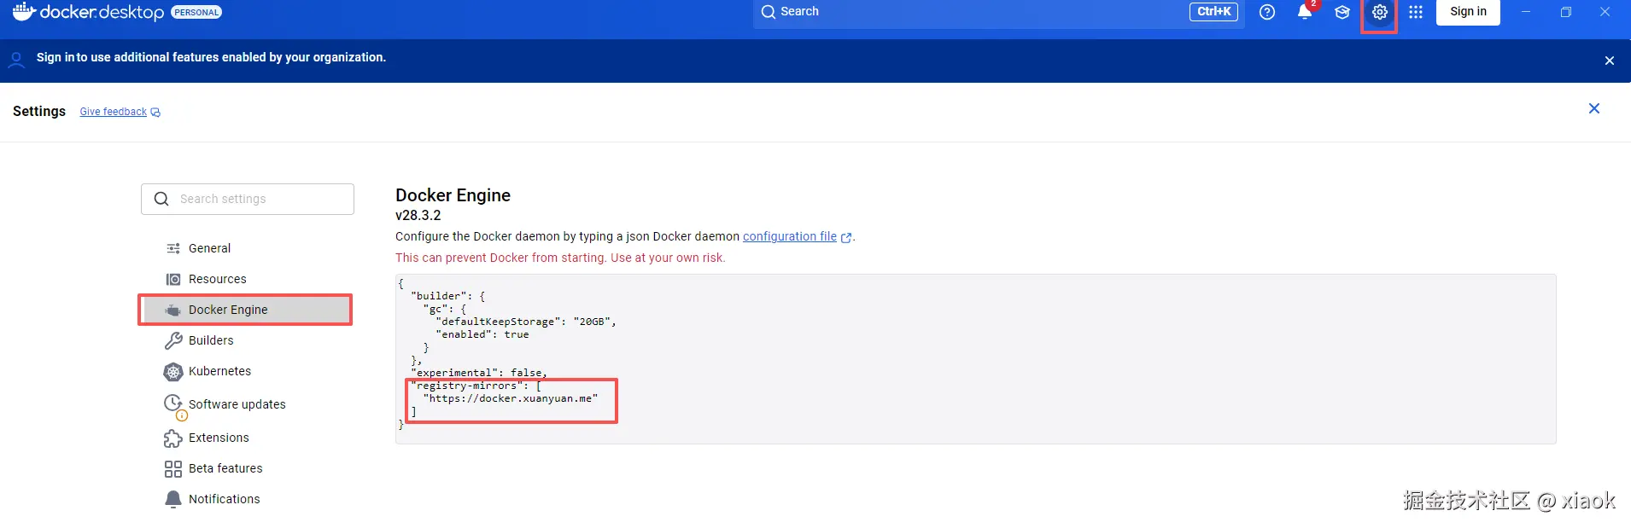Image resolution: width=1631 pixels, height=528 pixels.
Task: Click the Sign in button
Action: (x=1468, y=12)
